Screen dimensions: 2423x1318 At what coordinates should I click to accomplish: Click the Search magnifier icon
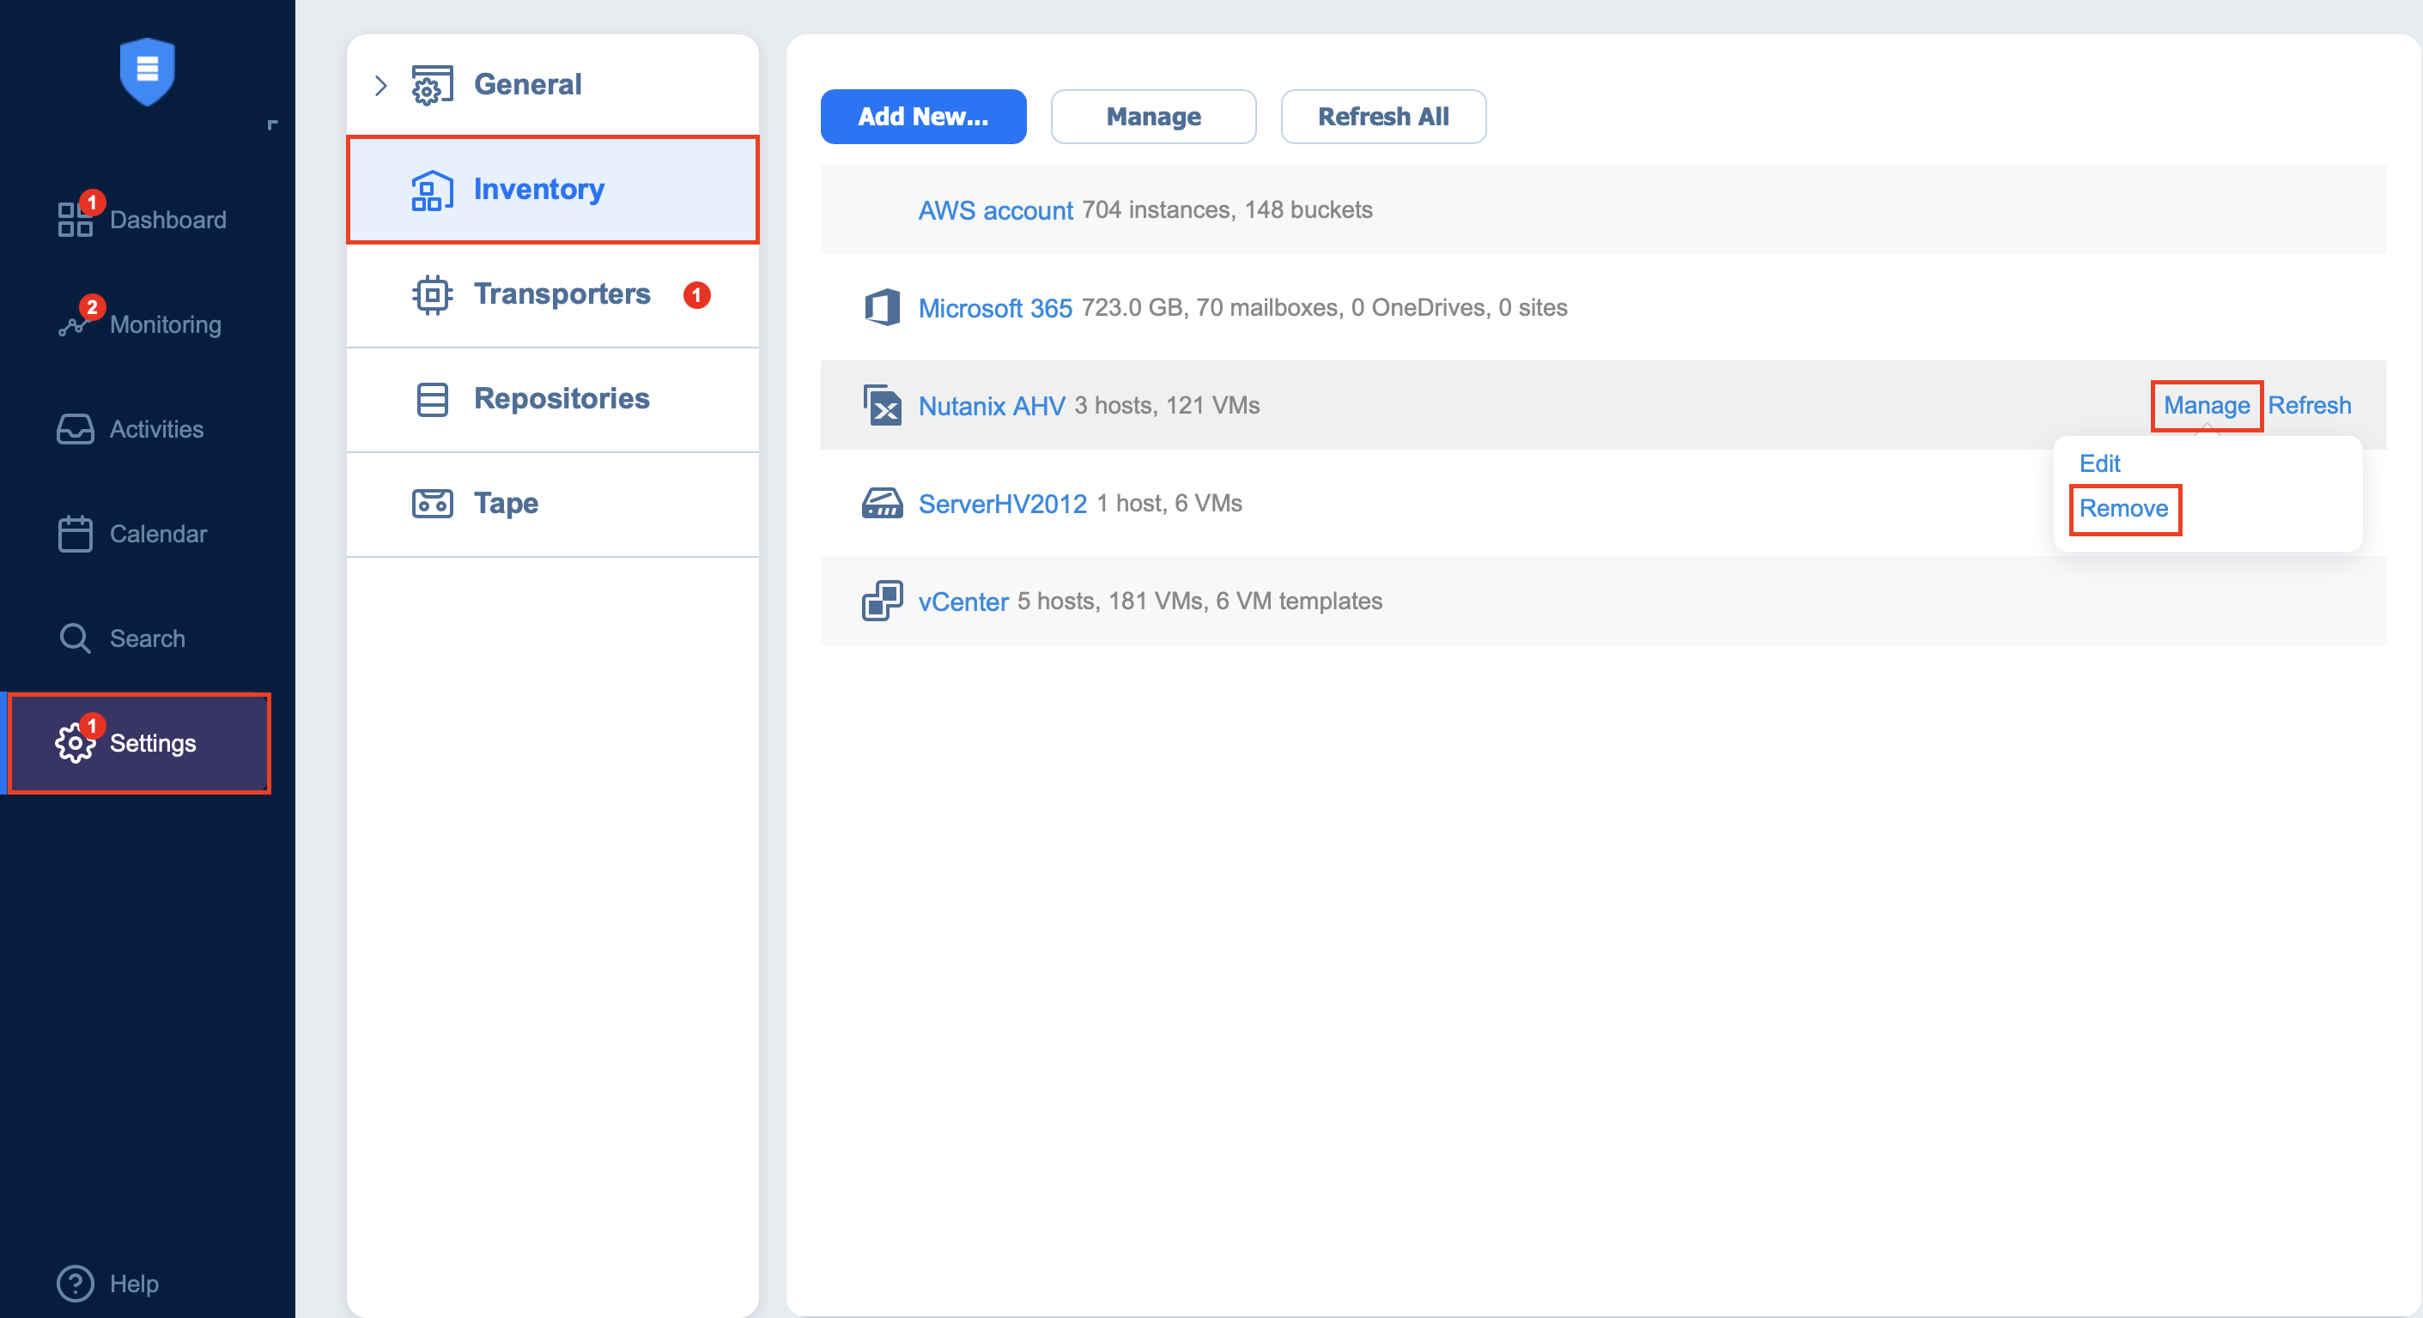(x=75, y=638)
